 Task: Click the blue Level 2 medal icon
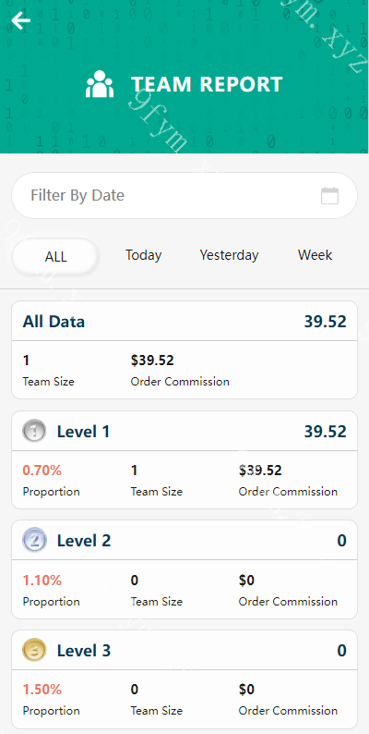click(x=34, y=541)
